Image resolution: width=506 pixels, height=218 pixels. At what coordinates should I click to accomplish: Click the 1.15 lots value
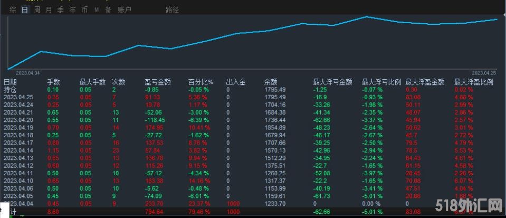tap(53, 150)
